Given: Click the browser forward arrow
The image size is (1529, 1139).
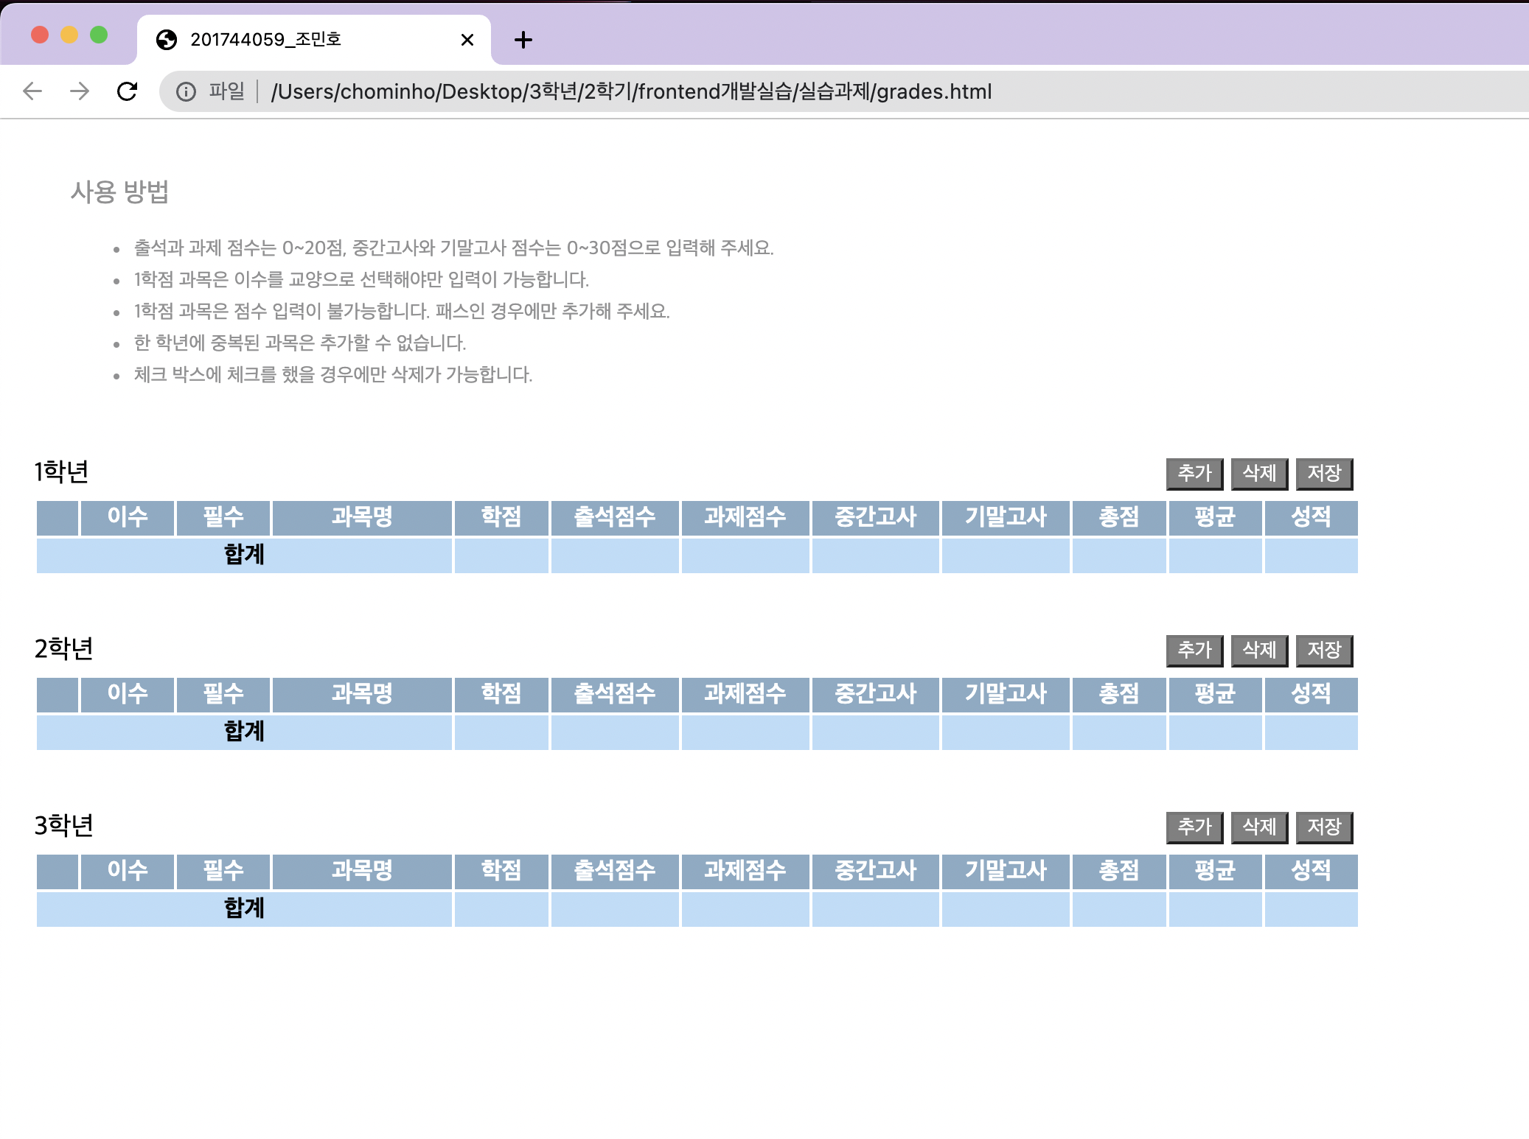Looking at the screenshot, I should coord(80,91).
